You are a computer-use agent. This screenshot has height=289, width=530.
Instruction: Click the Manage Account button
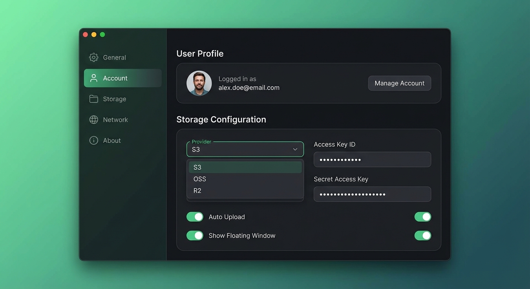click(399, 83)
